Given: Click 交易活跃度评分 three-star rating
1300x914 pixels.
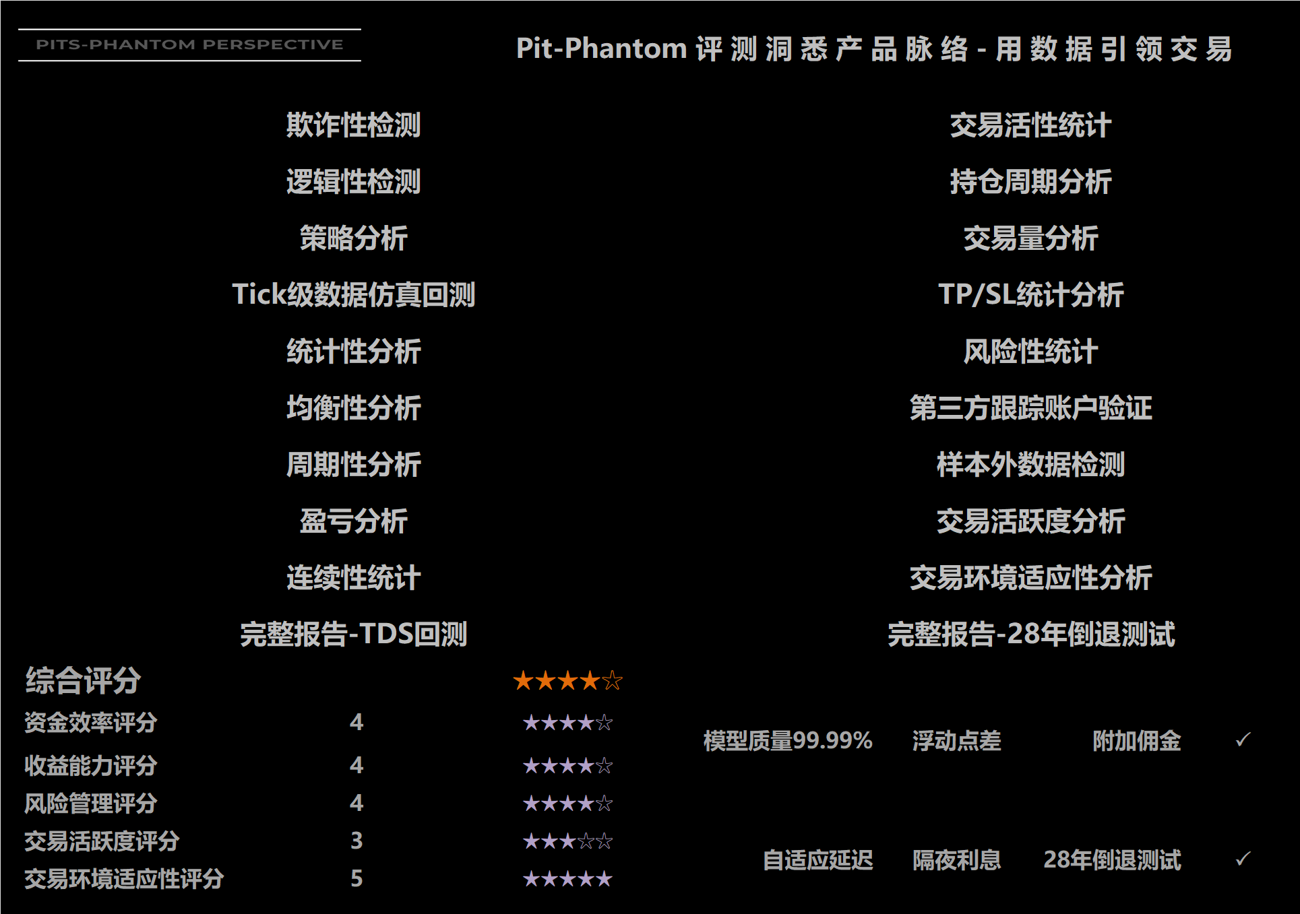Looking at the screenshot, I should [x=567, y=841].
